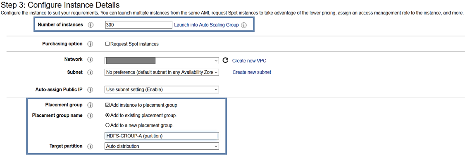
Task: Click Launch into Auto Scaling Group link
Action: tap(206, 25)
